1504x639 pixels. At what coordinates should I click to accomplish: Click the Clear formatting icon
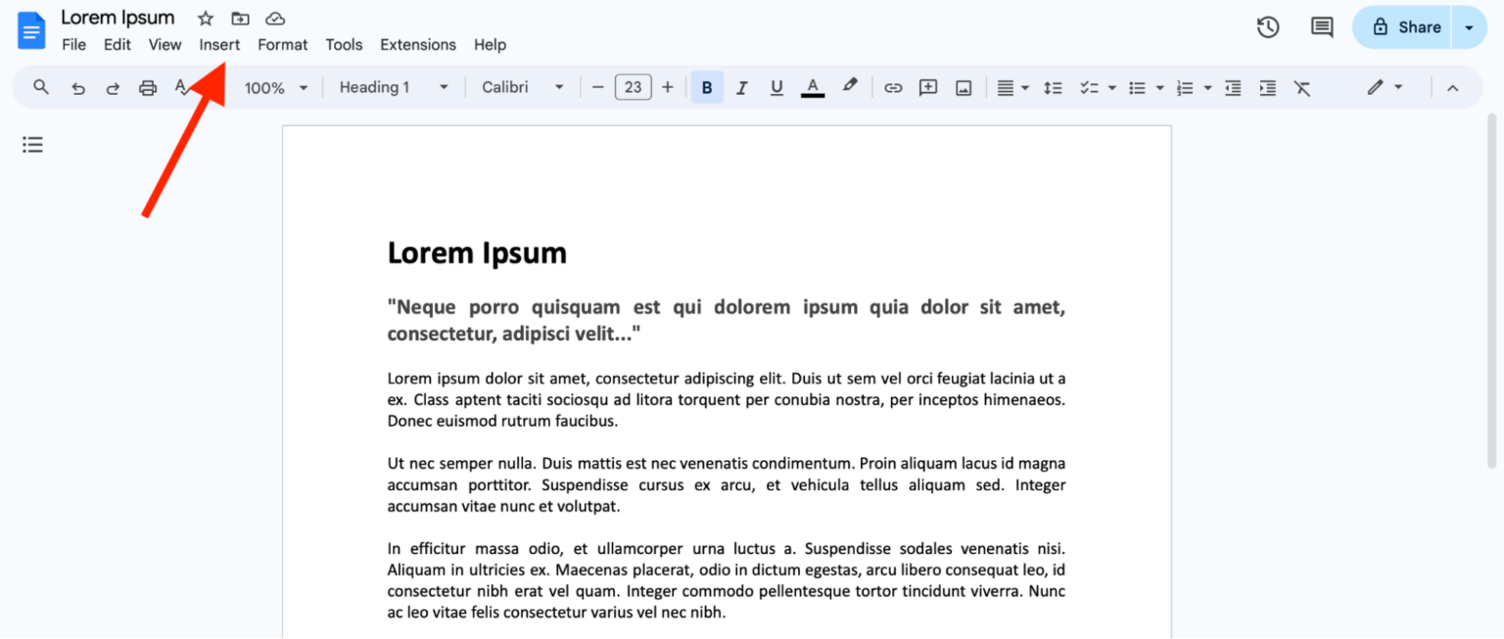click(1302, 87)
